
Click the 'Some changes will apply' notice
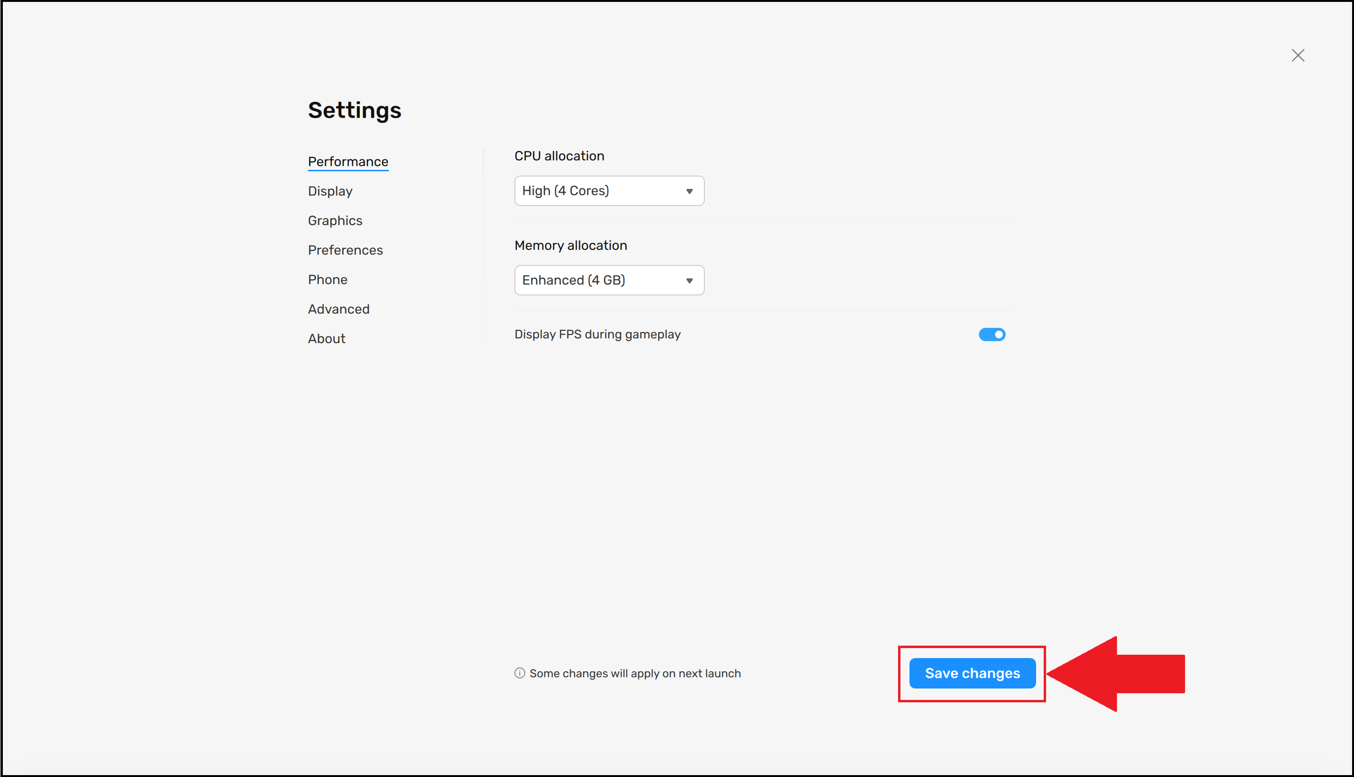point(634,673)
